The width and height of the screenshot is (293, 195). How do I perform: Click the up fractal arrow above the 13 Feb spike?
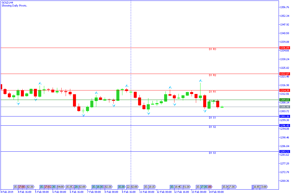point(200,81)
